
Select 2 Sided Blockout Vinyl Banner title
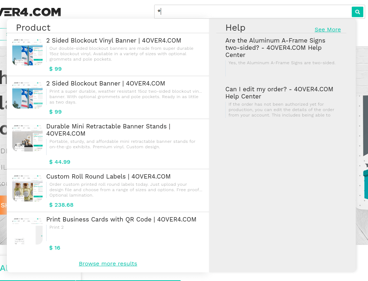pyautogui.click(x=113, y=41)
